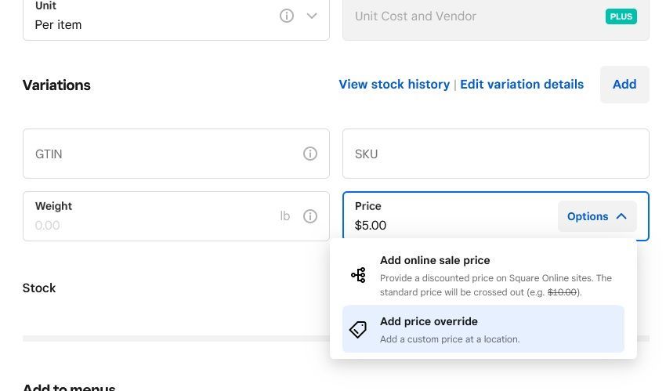Focus the GTIN input field

pyautogui.click(x=157, y=154)
